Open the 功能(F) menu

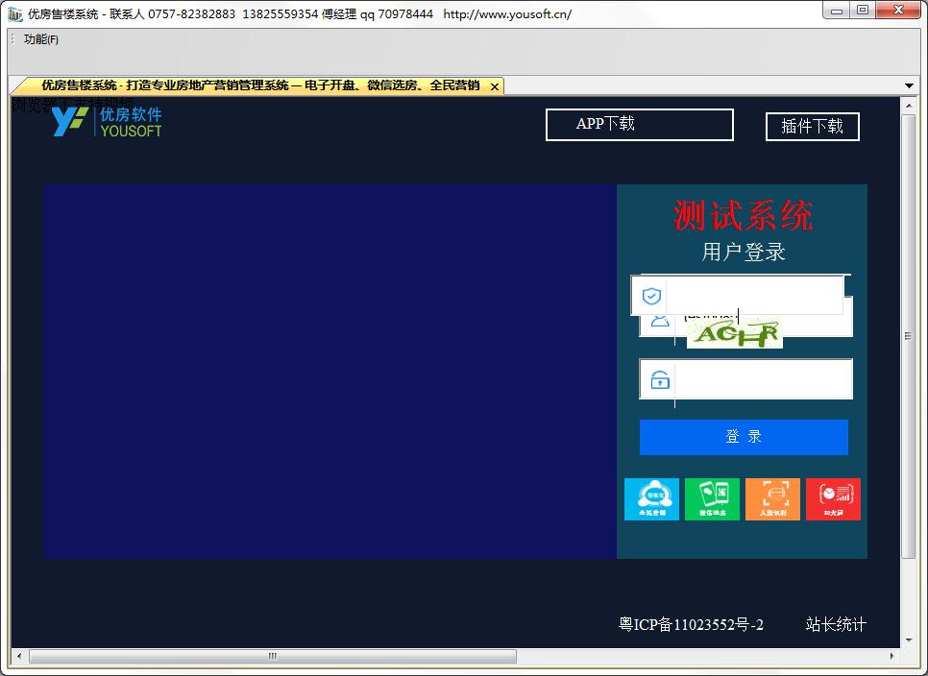coord(41,39)
